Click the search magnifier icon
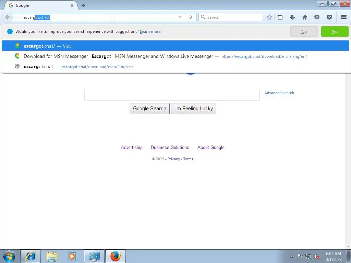This screenshot has height=263, width=351. [203, 17]
